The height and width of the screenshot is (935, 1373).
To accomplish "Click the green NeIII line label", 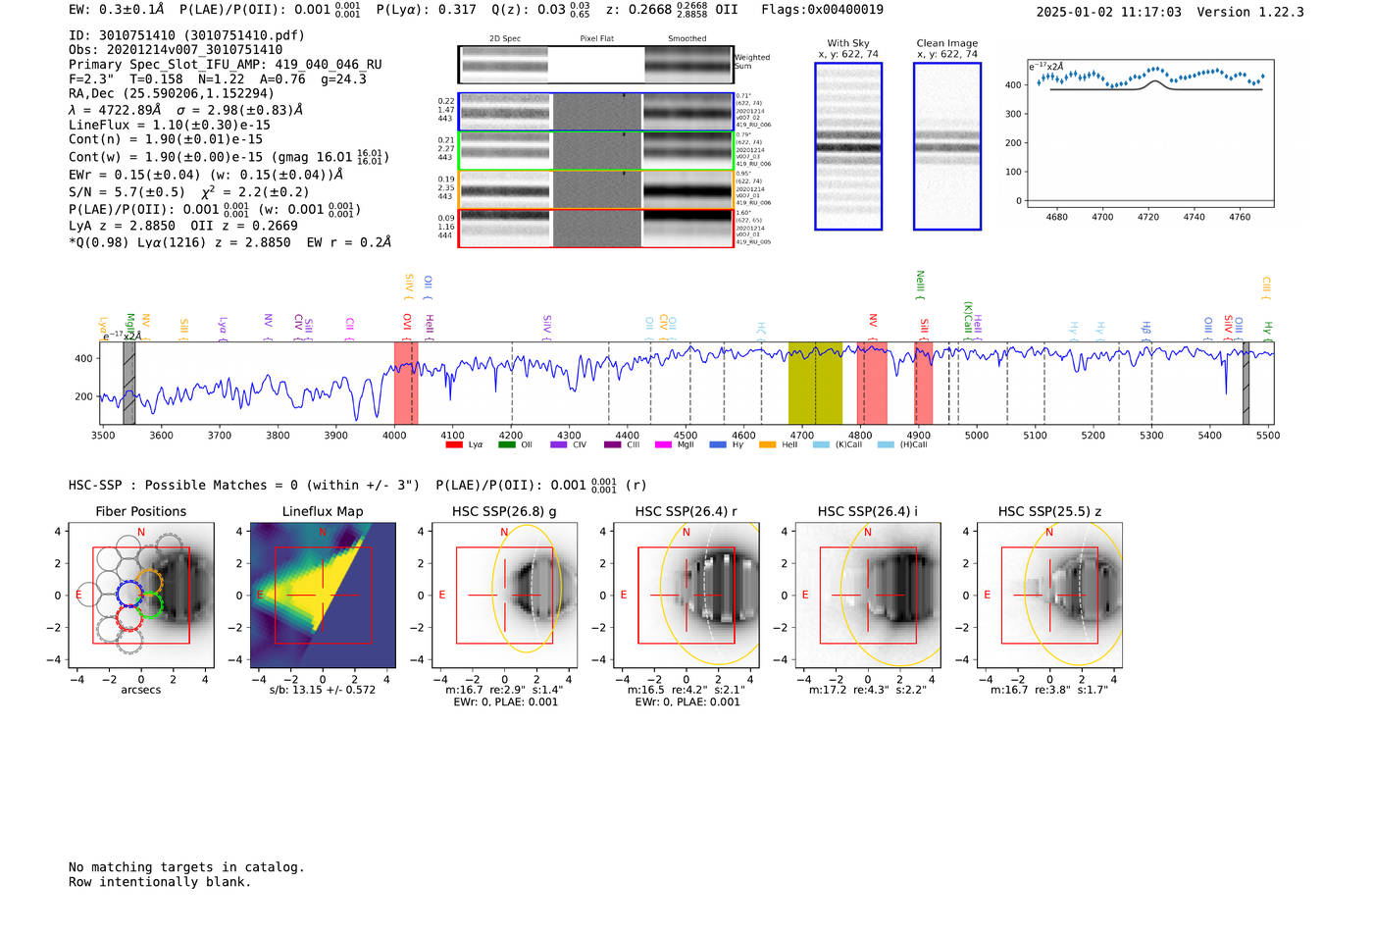I will click(x=920, y=285).
